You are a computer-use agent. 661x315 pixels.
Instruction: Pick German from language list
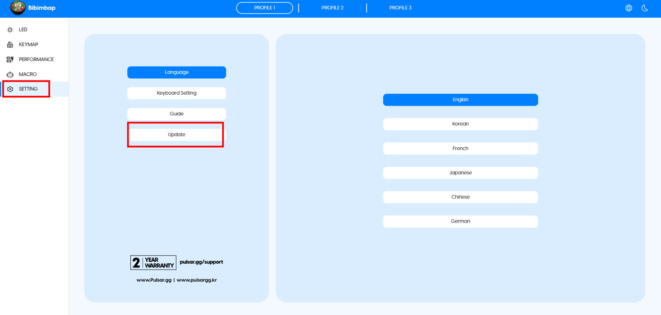coord(460,221)
